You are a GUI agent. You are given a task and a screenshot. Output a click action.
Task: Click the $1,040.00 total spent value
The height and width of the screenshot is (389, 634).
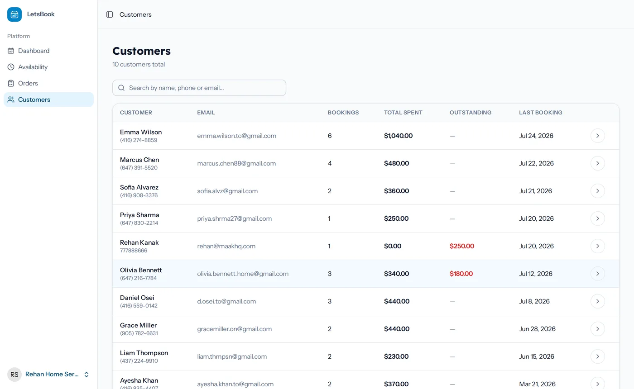click(x=398, y=136)
